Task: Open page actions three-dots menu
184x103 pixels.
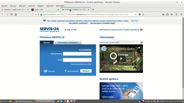Action: pyautogui.click(x=136, y=15)
